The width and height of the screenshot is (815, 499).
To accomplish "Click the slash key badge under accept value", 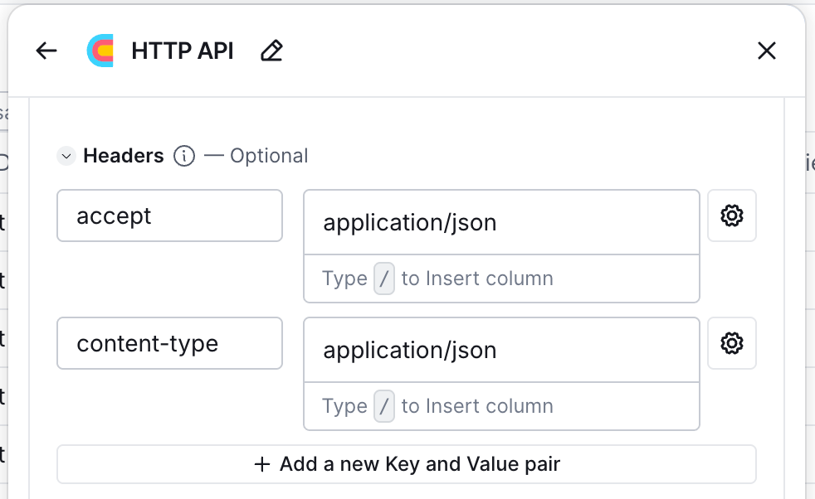I will (384, 279).
